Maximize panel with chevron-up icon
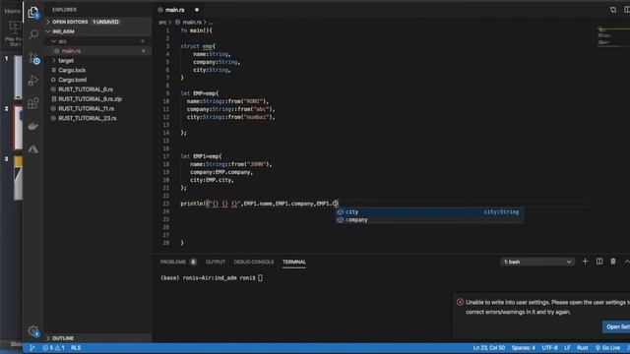630x354 pixels. pos(626,262)
